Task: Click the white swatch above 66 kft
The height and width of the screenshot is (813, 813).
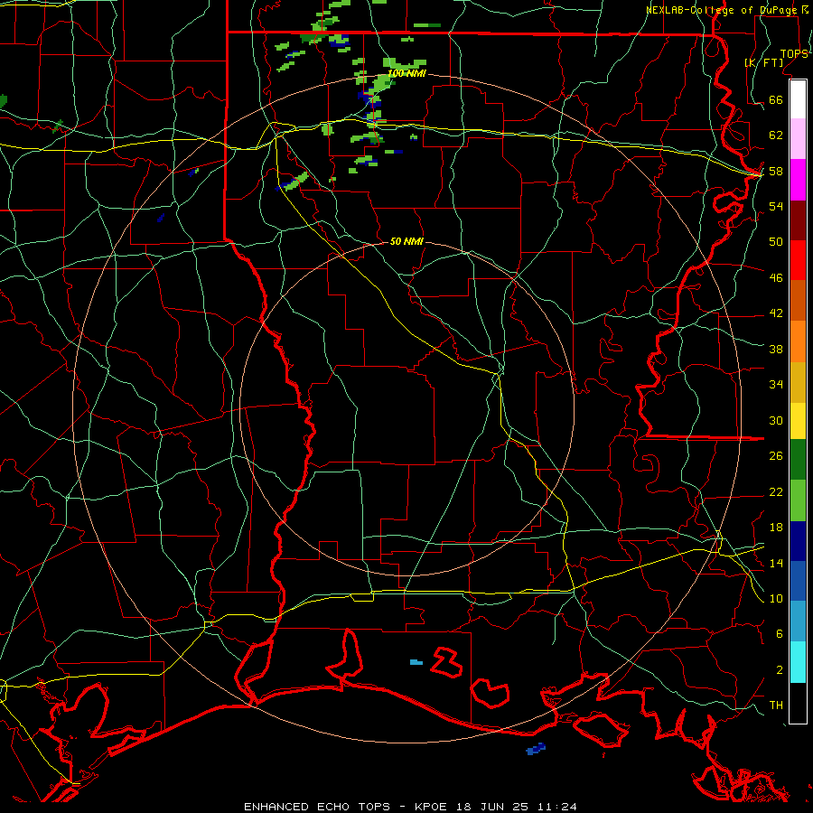Action: (798, 99)
